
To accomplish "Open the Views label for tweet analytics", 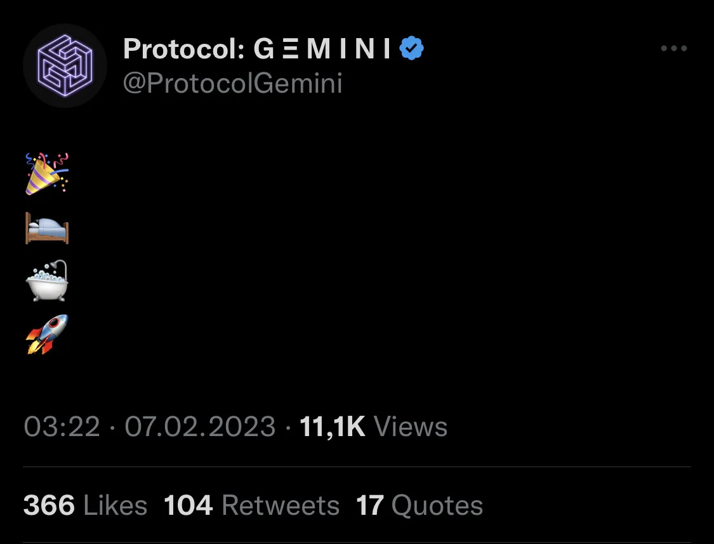I will 410,427.
